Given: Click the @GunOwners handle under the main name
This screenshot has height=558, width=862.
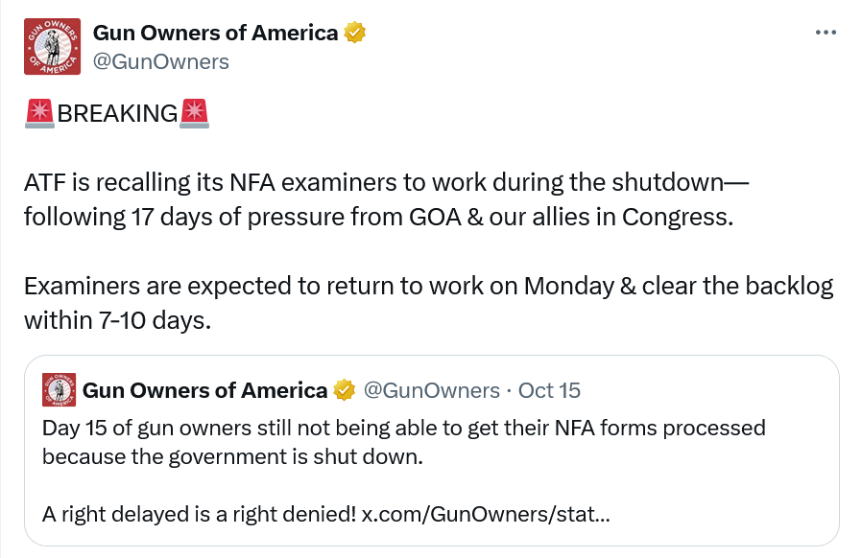Looking at the screenshot, I should point(160,61).
